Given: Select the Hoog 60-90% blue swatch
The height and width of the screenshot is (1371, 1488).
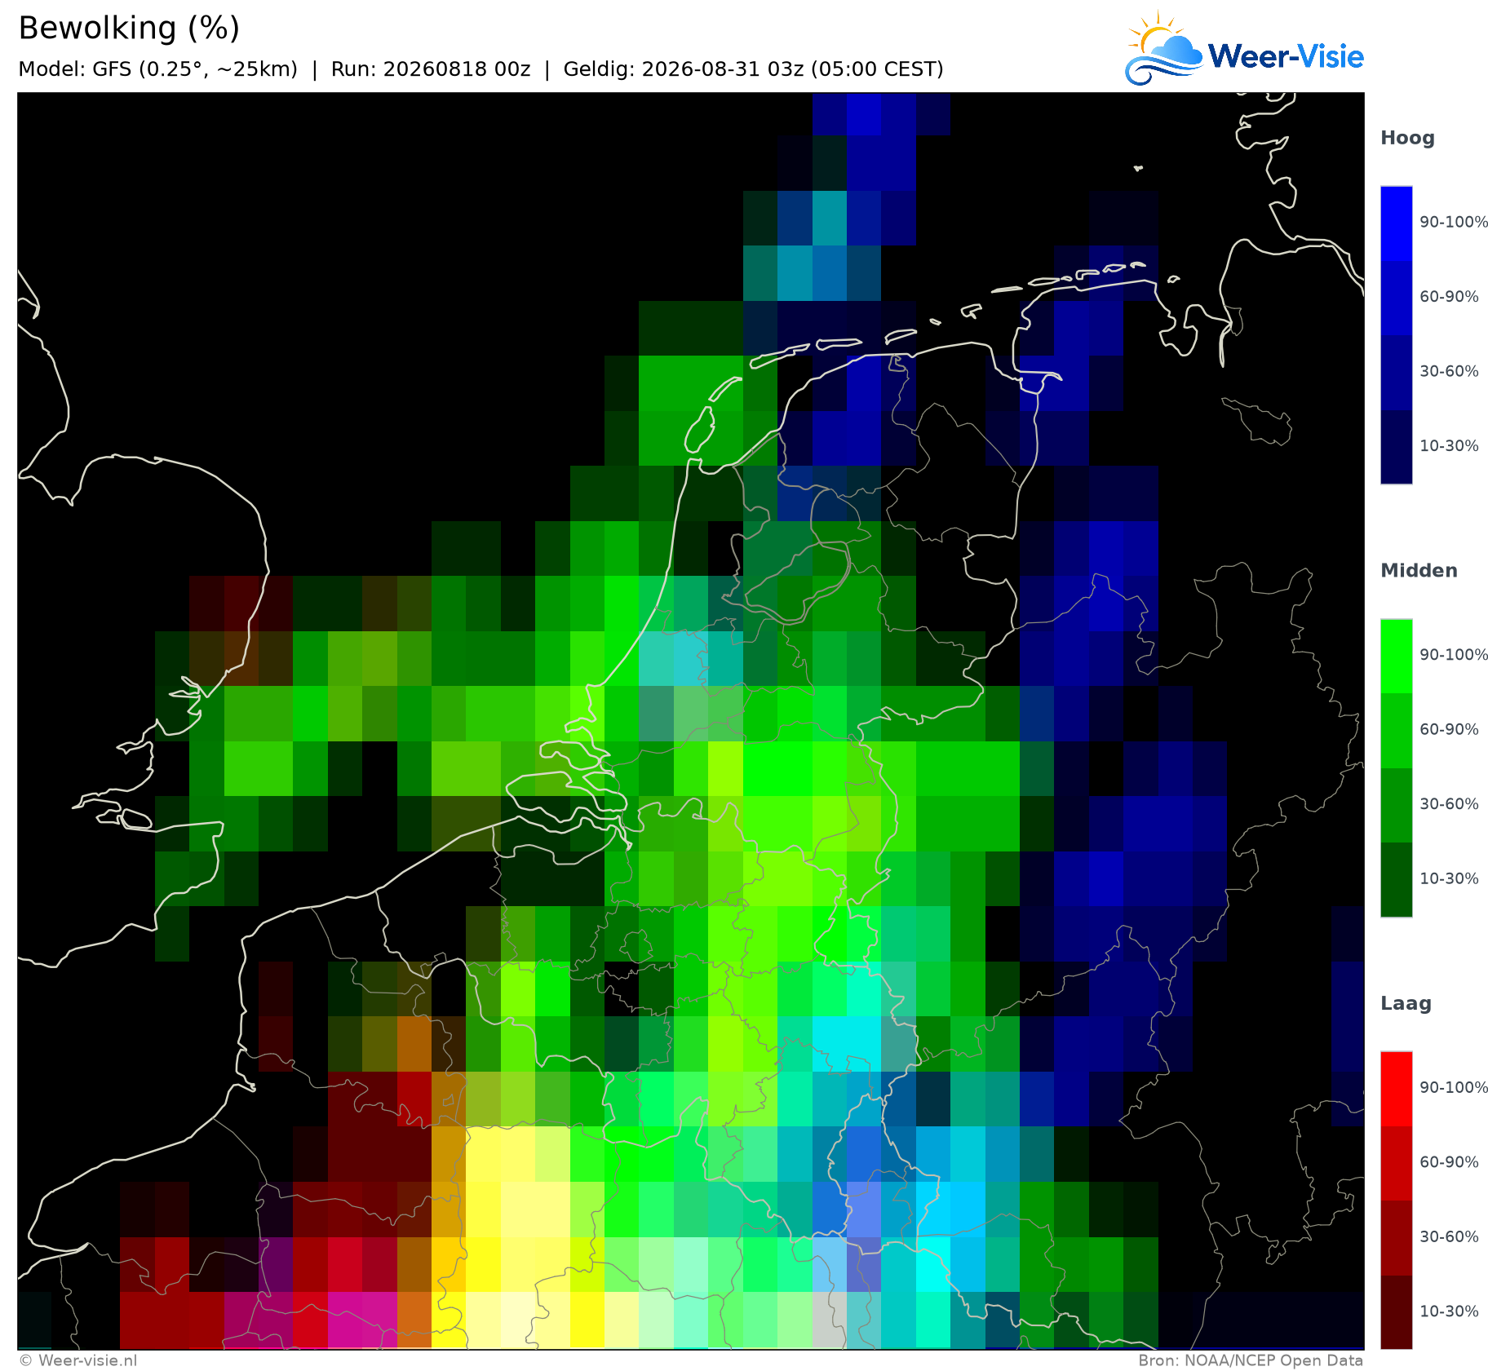Looking at the screenshot, I should tap(1396, 298).
